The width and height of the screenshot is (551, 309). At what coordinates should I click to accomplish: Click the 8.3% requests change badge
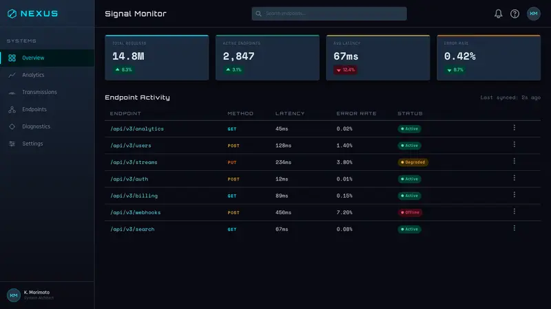(x=124, y=70)
